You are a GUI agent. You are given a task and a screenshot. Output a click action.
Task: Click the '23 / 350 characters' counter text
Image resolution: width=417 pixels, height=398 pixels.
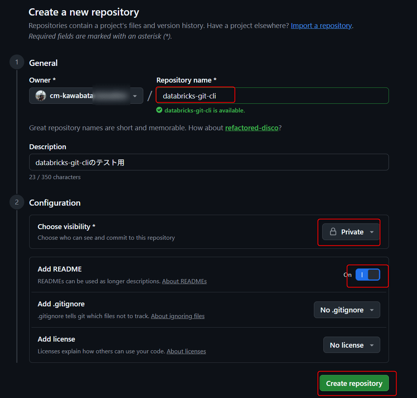click(x=55, y=177)
